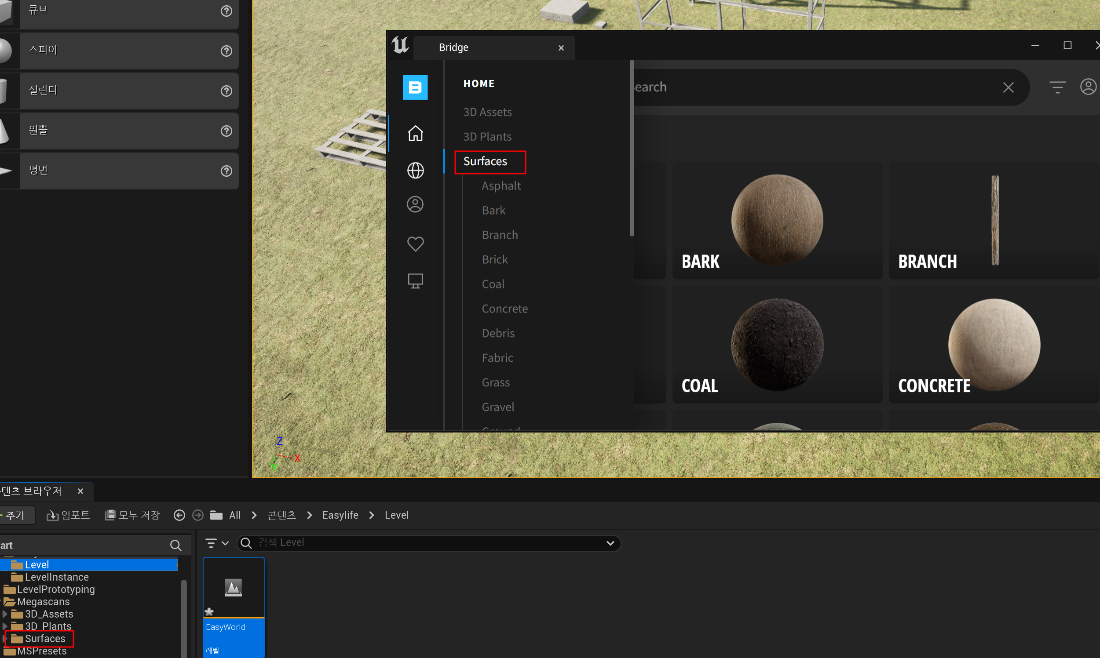Viewport: 1100px width, 658px height.
Task: Open content browser filter dropdown
Action: pos(216,543)
